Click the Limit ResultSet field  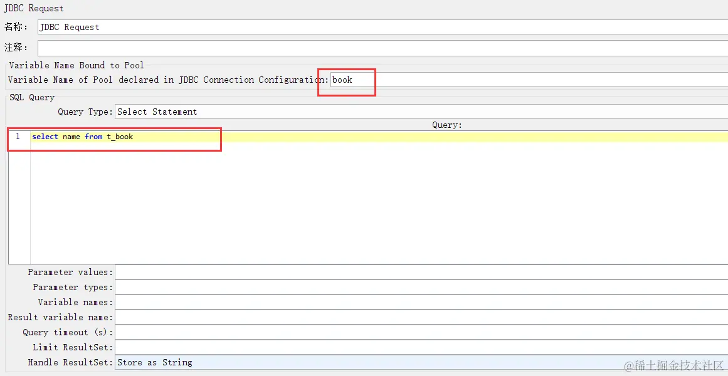(421, 347)
